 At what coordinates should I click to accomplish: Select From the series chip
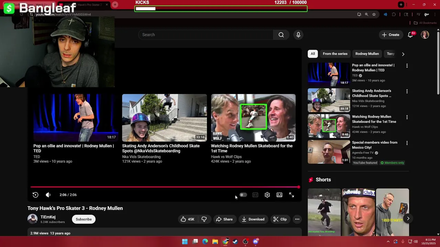(335, 54)
